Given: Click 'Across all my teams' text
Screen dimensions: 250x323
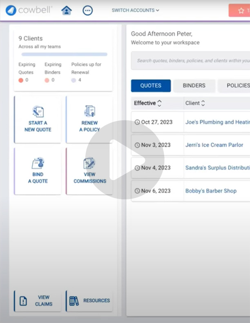Looking at the screenshot, I should coord(40,46).
